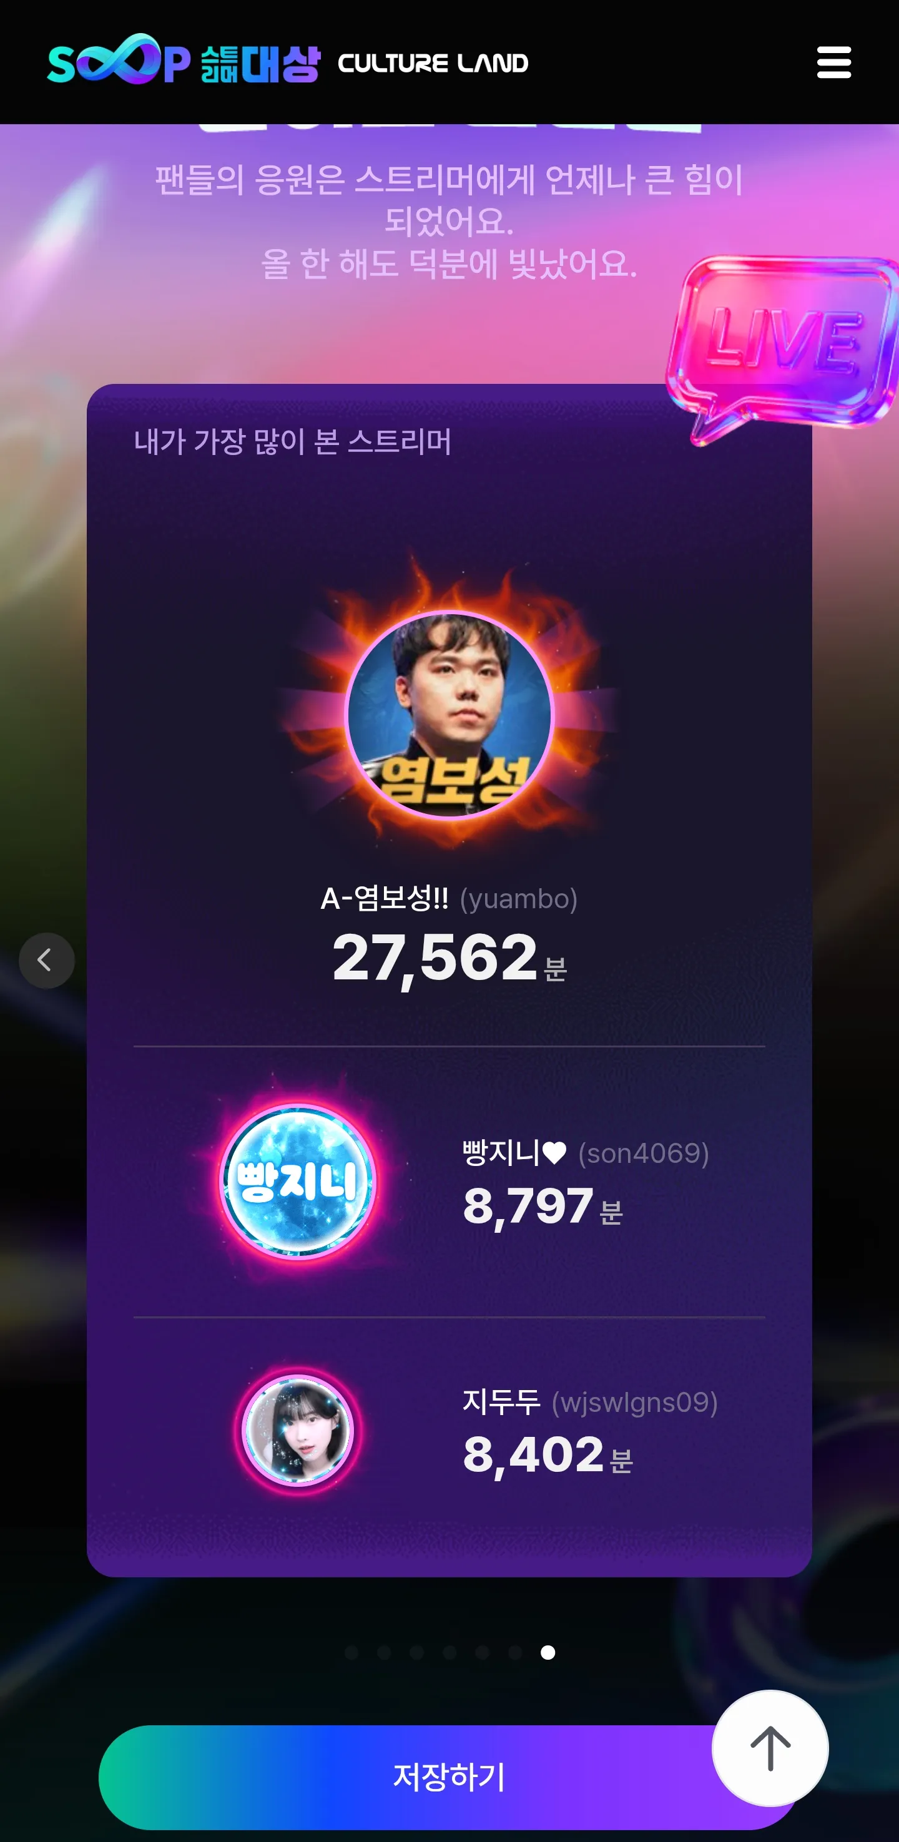The width and height of the screenshot is (899, 1842).
Task: Click the pink LIVE speech bubble
Action: click(x=782, y=343)
